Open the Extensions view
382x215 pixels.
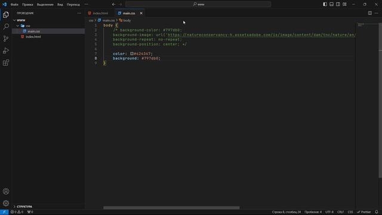click(x=6, y=63)
